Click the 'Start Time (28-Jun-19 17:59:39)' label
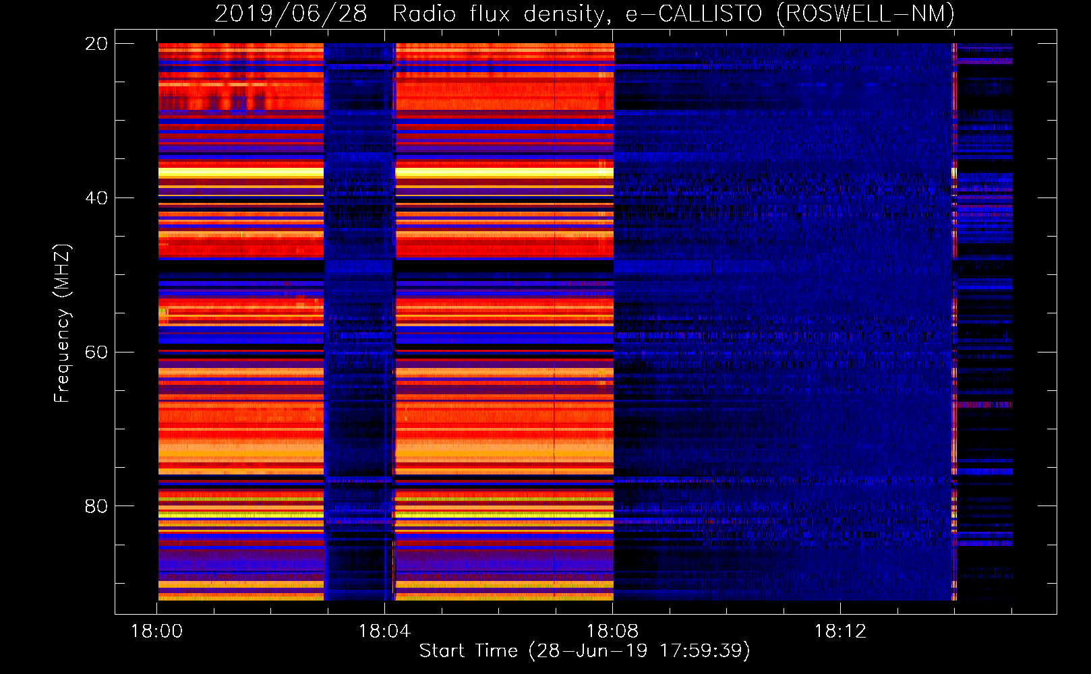Image resolution: width=1091 pixels, height=674 pixels. tap(585, 651)
